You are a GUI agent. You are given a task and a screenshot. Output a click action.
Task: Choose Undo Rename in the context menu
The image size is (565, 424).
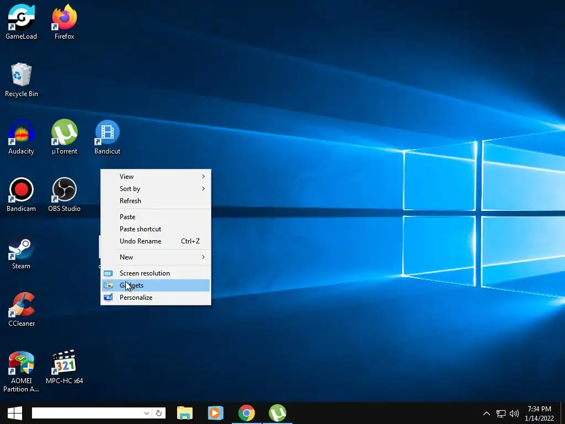(x=156, y=241)
